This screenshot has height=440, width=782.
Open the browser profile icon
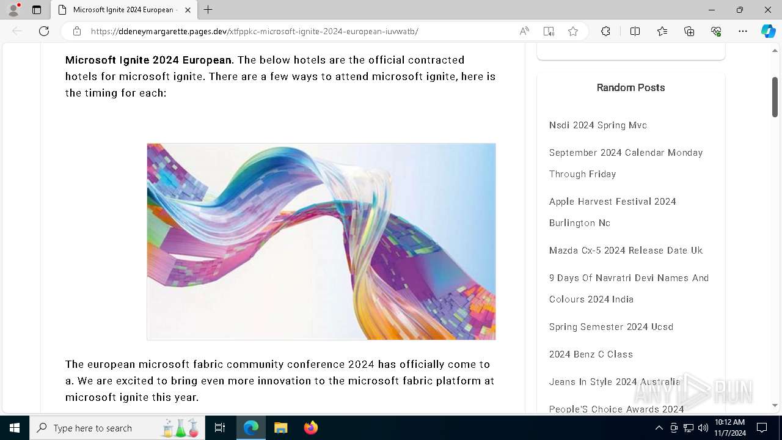(x=13, y=10)
